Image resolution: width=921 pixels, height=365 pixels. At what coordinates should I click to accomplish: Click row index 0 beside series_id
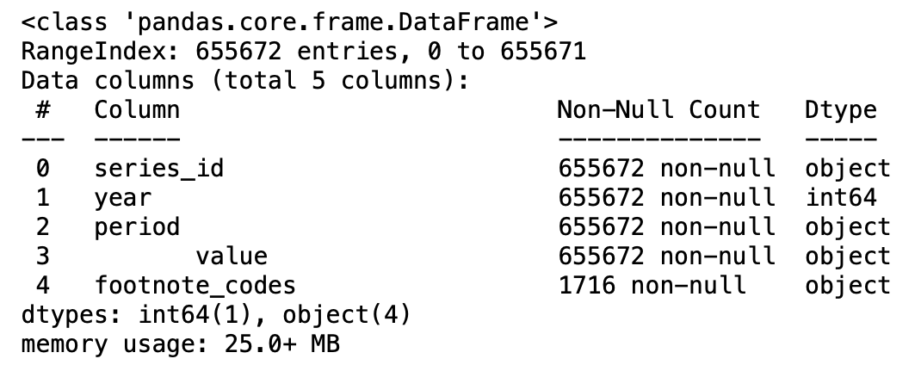pos(41,168)
